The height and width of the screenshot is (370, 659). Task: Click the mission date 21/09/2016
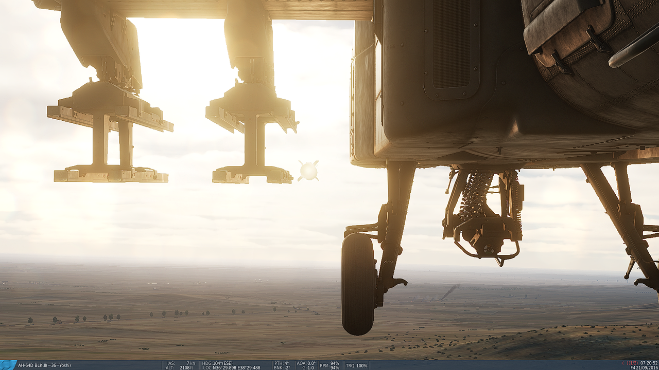[647, 367]
